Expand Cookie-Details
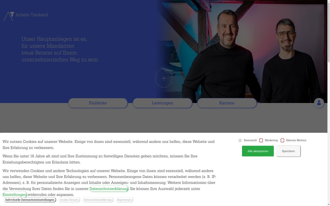Viewport: 330px width, 206px height. pos(69,200)
